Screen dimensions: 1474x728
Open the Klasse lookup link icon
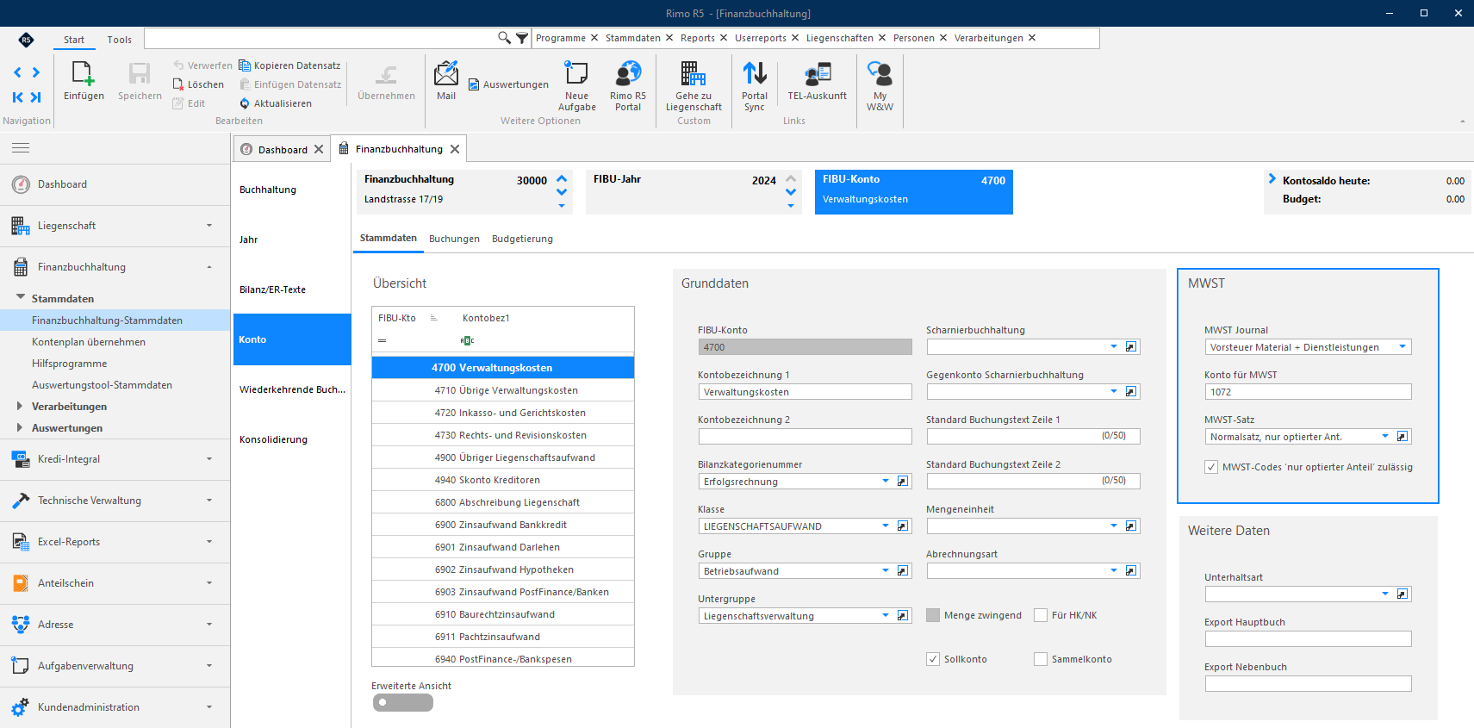[903, 526]
